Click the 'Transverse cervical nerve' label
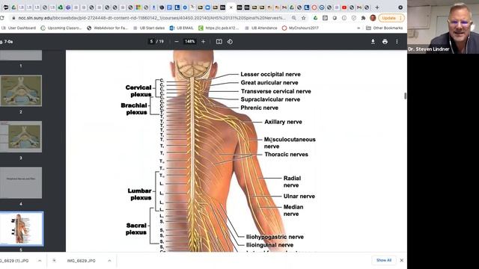The height and width of the screenshot is (269, 479). point(275,91)
